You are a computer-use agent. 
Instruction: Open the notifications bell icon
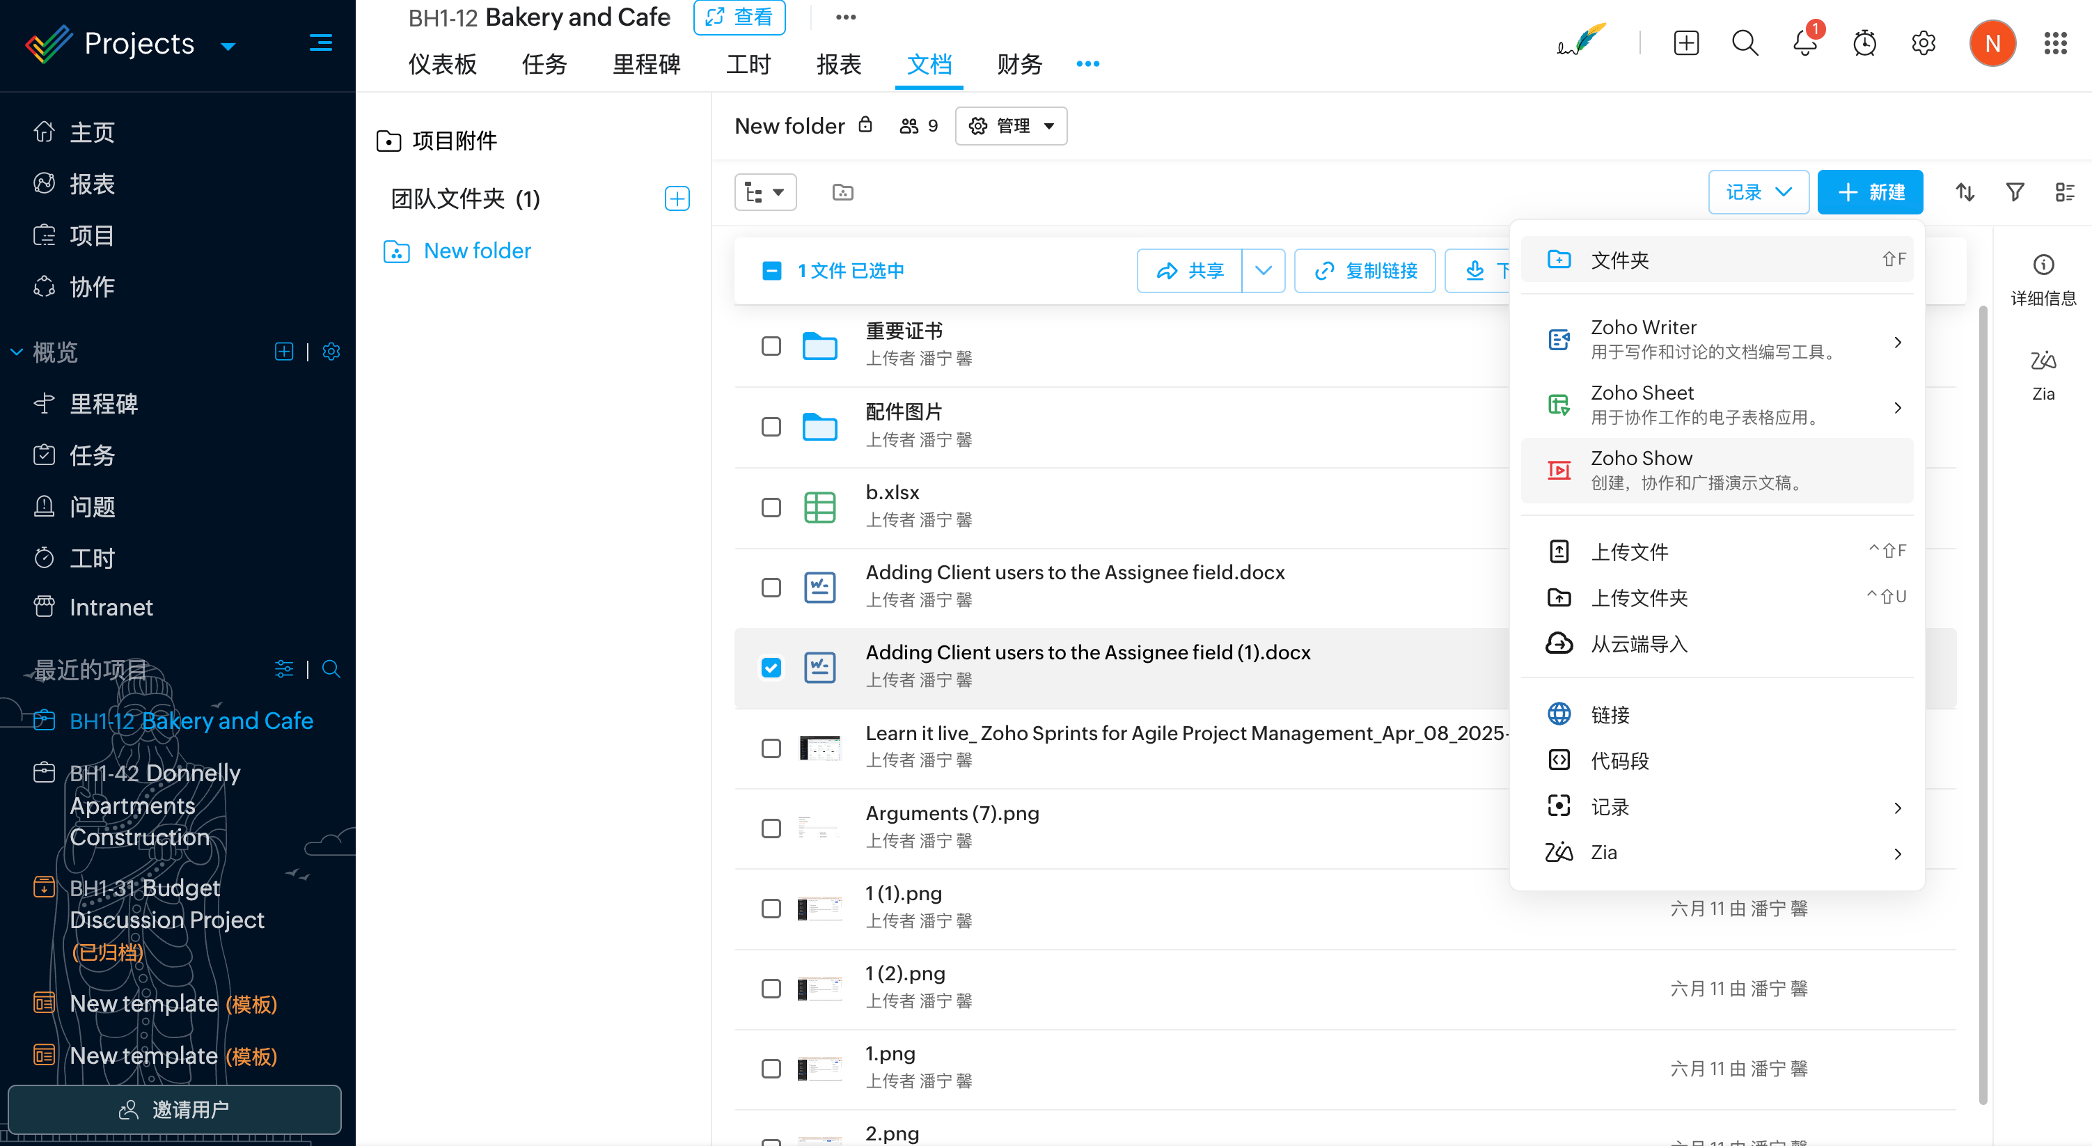point(1804,43)
